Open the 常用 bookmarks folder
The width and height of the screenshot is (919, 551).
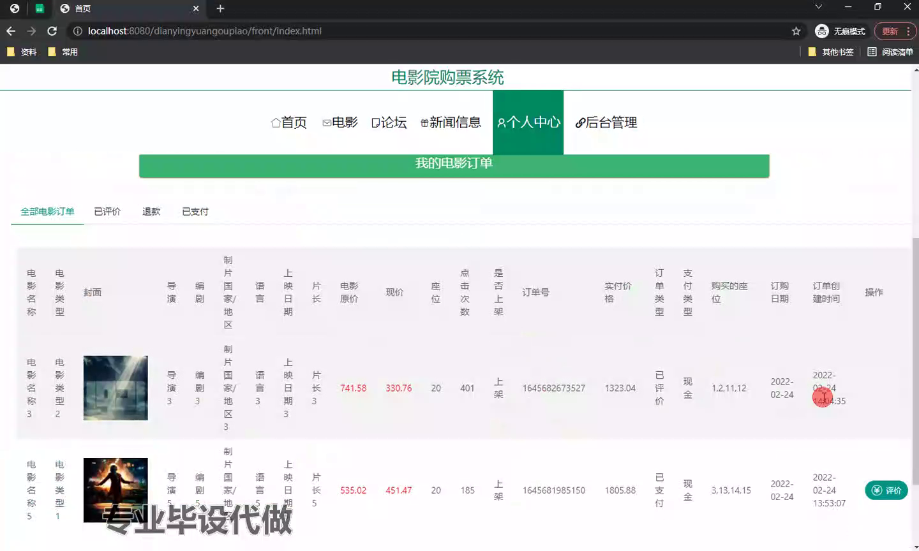point(63,52)
